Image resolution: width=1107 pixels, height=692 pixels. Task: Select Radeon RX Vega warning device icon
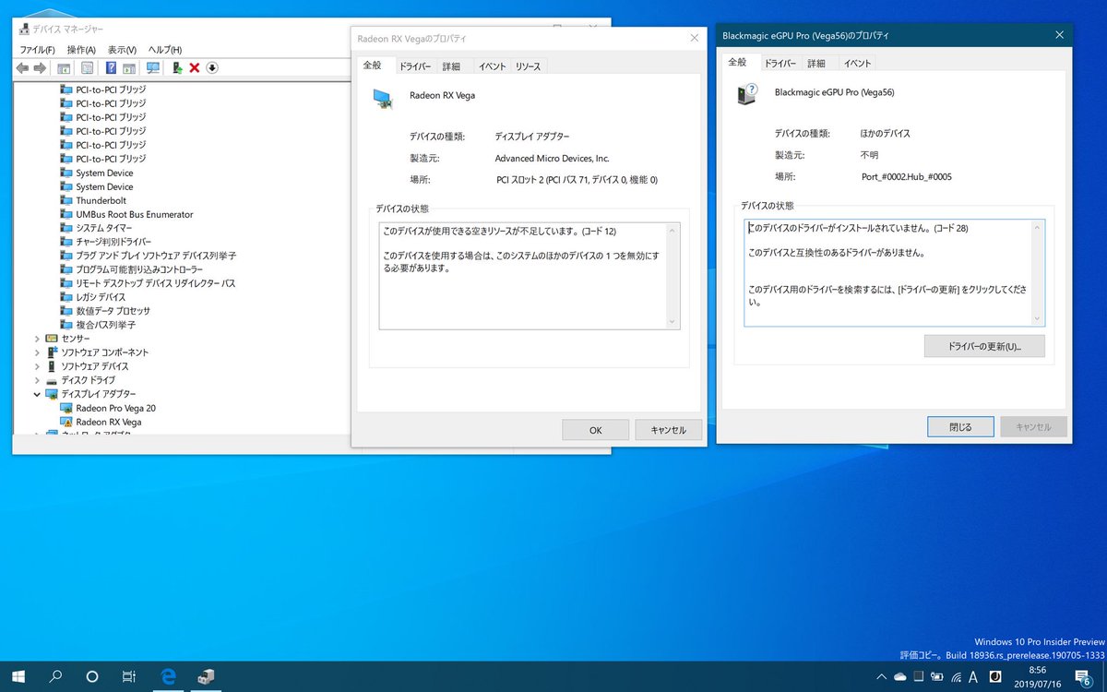pyautogui.click(x=65, y=422)
